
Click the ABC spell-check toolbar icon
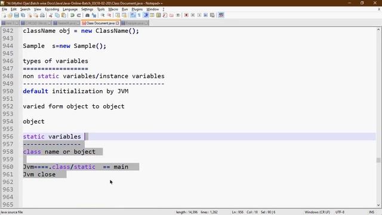(x=221, y=15)
